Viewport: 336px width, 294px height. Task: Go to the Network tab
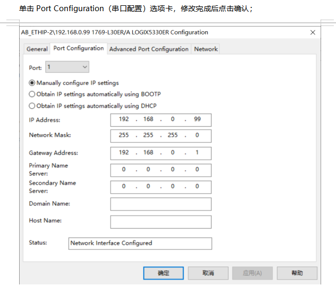[206, 49]
